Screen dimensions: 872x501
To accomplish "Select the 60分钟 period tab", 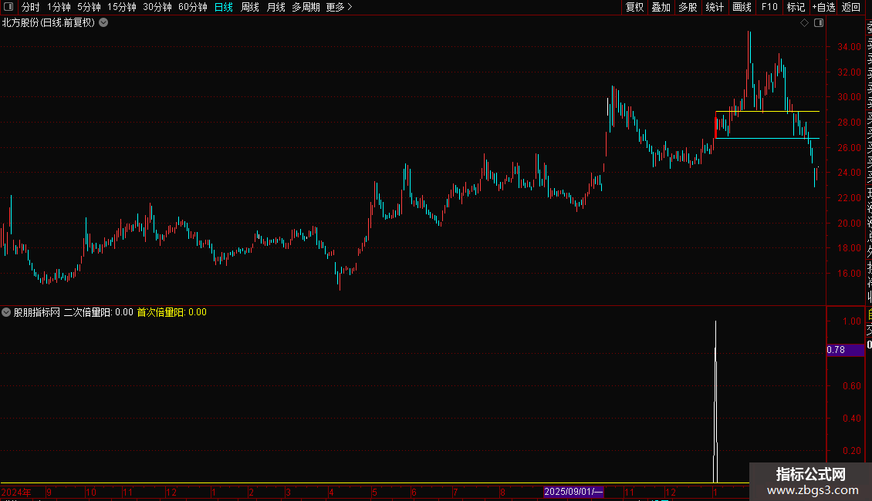I will point(193,7).
